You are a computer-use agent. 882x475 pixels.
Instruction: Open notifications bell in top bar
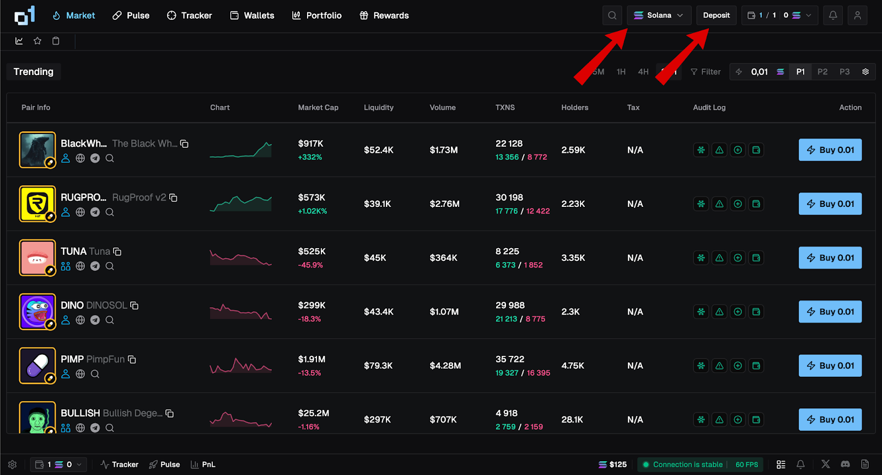point(833,15)
